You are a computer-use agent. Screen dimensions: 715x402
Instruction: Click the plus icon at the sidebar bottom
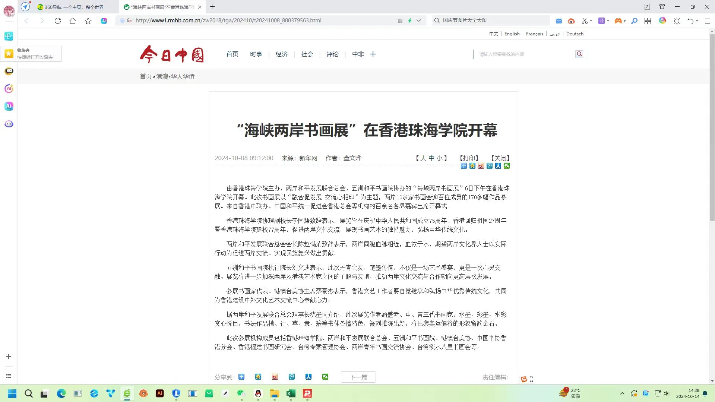click(9, 357)
